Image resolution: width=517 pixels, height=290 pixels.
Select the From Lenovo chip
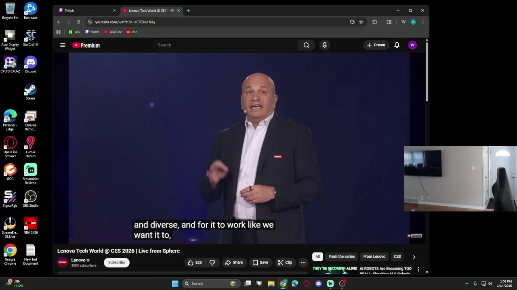(374, 257)
